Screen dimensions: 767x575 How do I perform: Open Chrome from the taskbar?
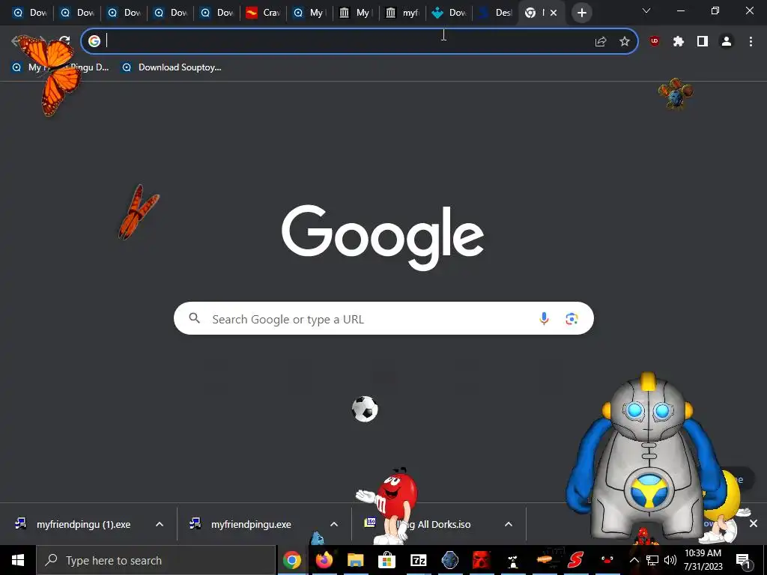292,560
